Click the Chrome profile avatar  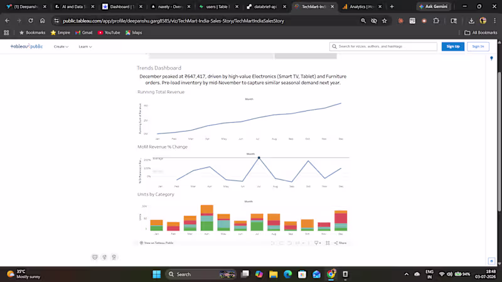click(x=483, y=21)
